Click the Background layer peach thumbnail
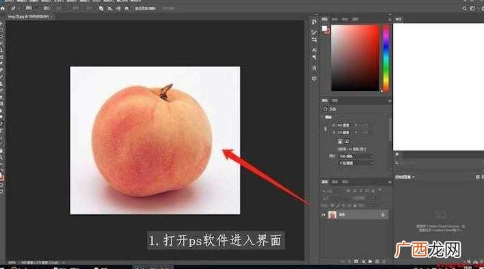The image size is (484, 269). (332, 215)
